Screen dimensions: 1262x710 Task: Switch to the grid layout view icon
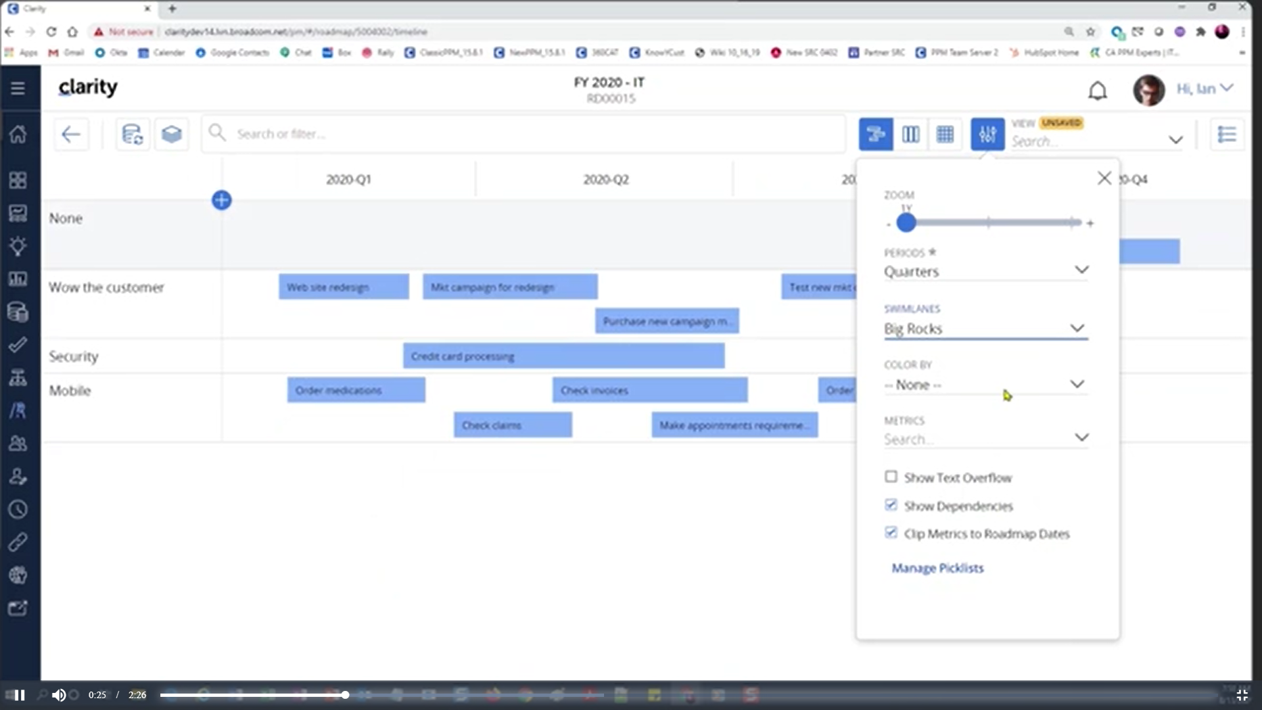(945, 134)
